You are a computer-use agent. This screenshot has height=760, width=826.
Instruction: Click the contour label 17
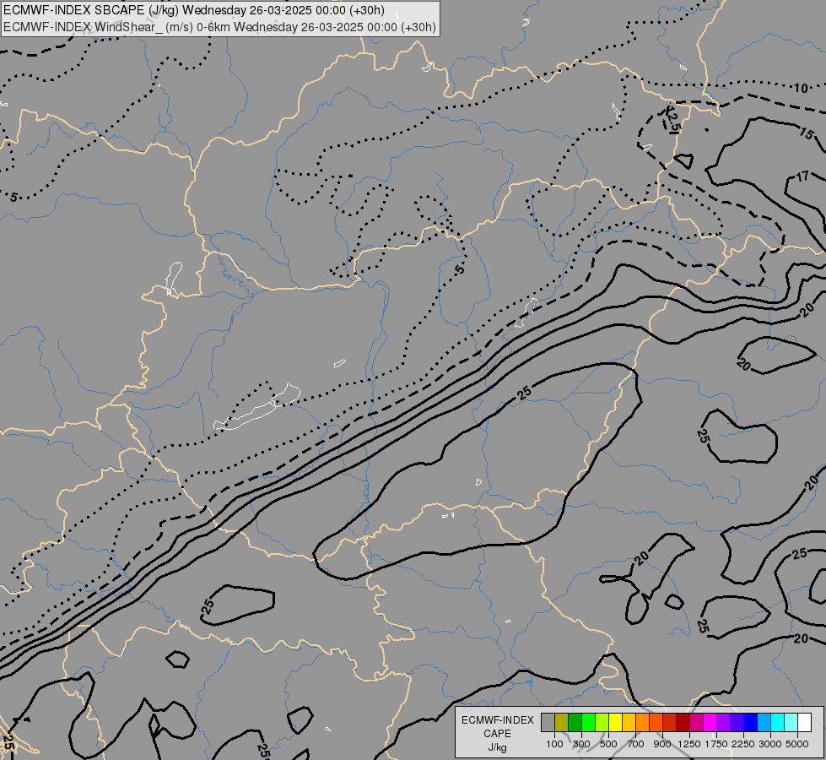pyautogui.click(x=802, y=176)
